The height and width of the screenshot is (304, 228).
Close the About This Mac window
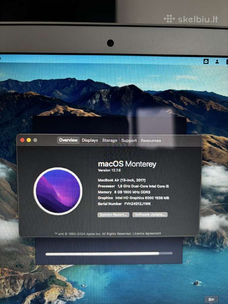point(22,140)
